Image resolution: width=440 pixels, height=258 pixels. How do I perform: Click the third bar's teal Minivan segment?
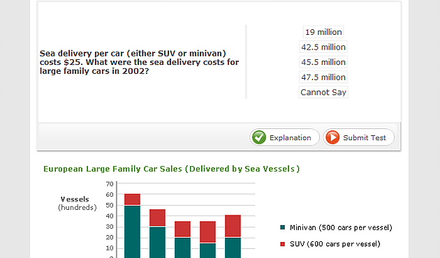(x=182, y=248)
